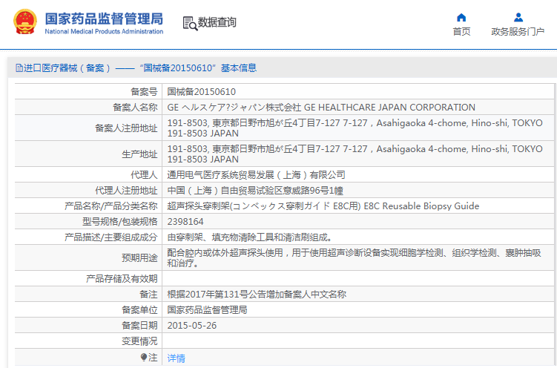557x368 pixels.
Task: Click the 代理人 row label
Action: 144,175
